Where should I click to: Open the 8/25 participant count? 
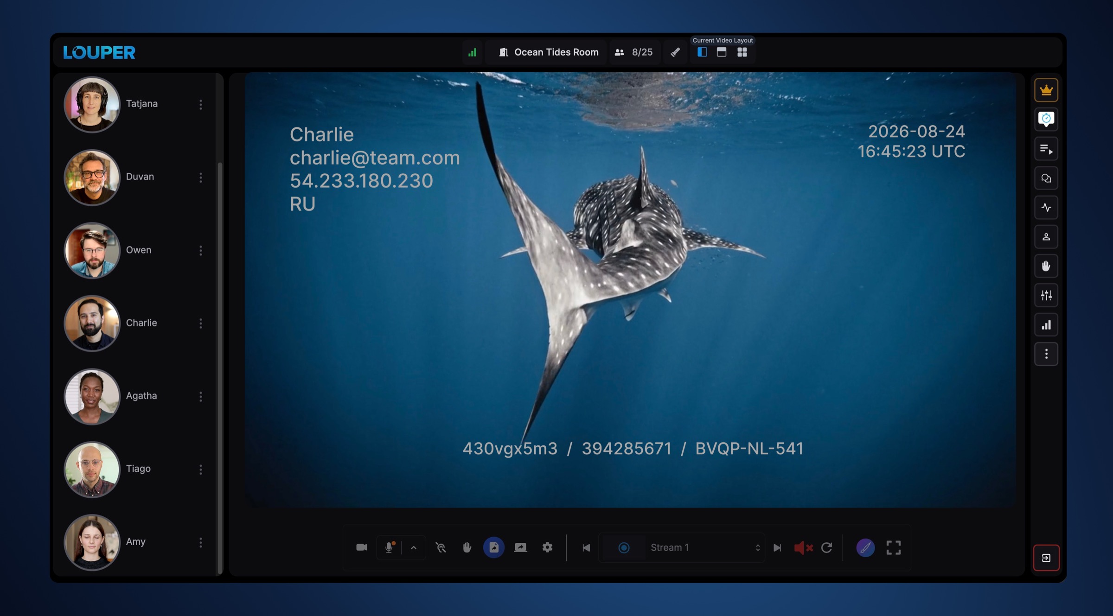(x=634, y=52)
